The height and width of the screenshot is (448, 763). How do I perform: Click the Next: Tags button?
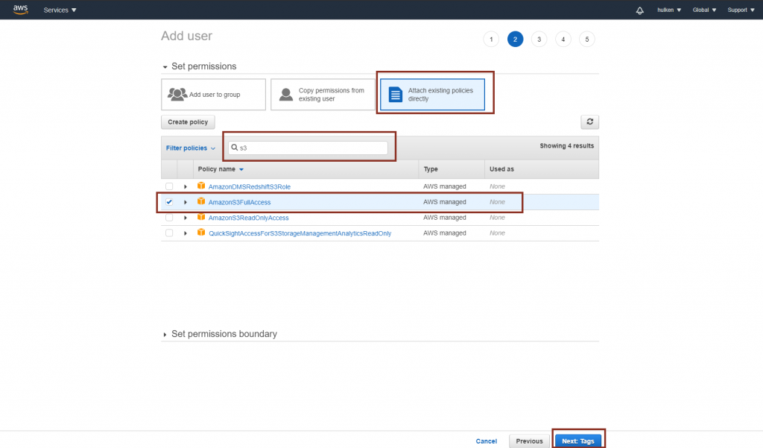577,441
